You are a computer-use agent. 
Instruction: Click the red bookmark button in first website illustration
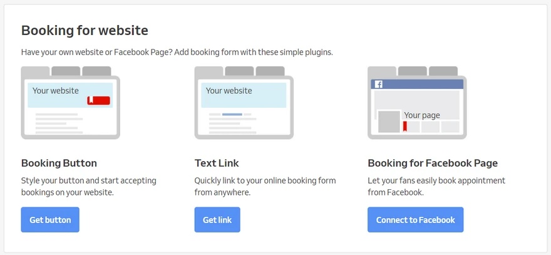point(98,100)
